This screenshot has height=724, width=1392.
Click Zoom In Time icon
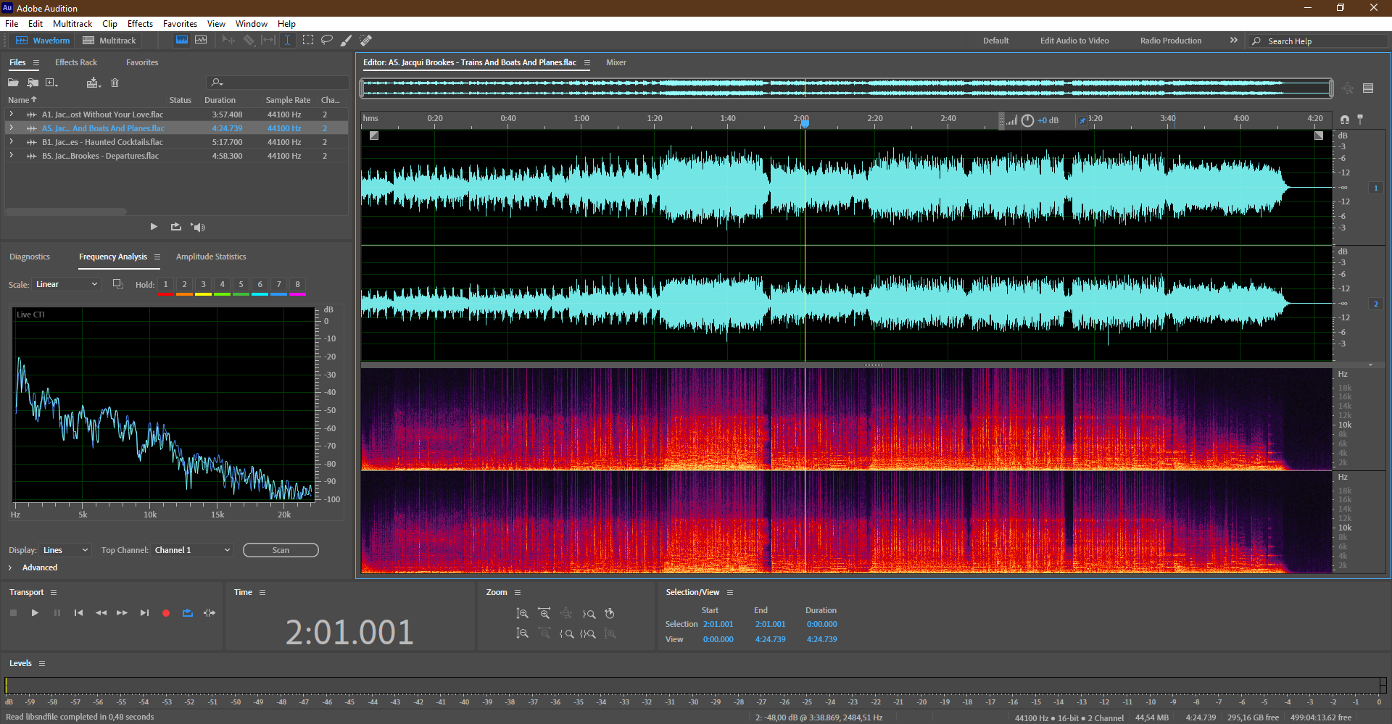tap(544, 614)
